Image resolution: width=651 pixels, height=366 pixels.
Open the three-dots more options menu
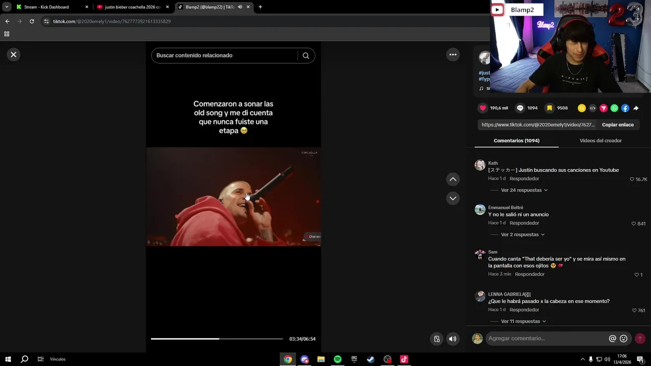click(x=453, y=54)
